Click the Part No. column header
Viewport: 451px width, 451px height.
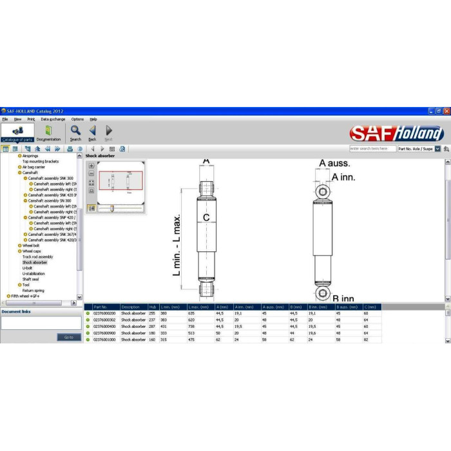tap(106, 307)
